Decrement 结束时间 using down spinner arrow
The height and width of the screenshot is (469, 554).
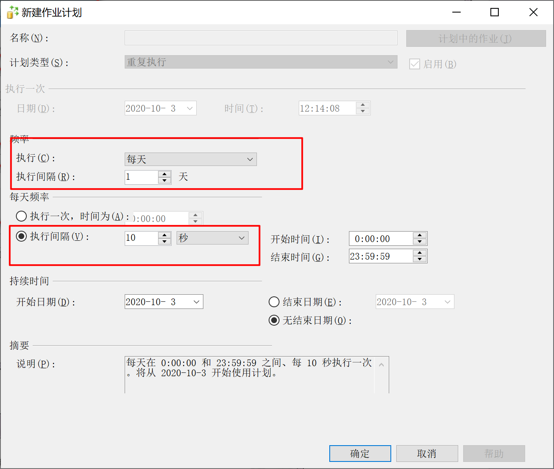[419, 260]
